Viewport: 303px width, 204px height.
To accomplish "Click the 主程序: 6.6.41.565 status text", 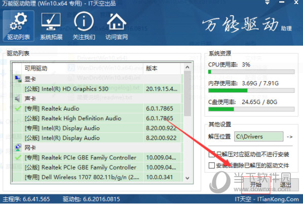I will pyautogui.click(x=26, y=199).
